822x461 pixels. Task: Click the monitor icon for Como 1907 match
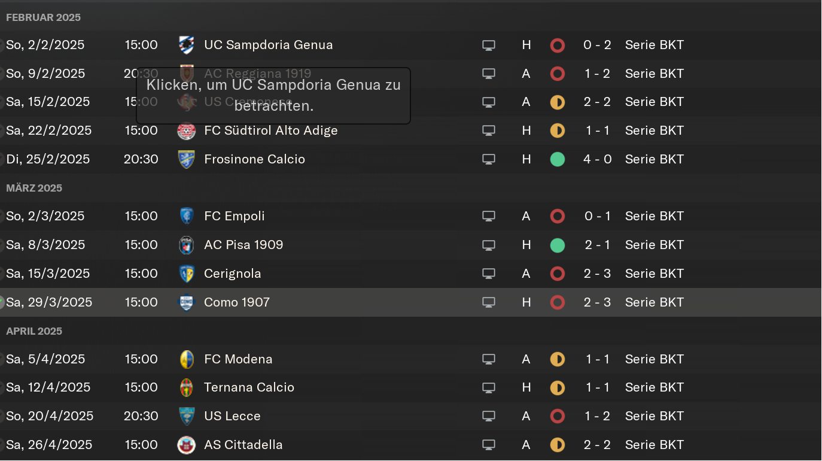coord(489,302)
